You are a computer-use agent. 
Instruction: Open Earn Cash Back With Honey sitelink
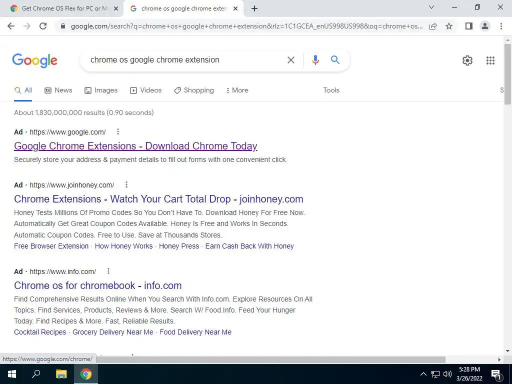pos(249,246)
